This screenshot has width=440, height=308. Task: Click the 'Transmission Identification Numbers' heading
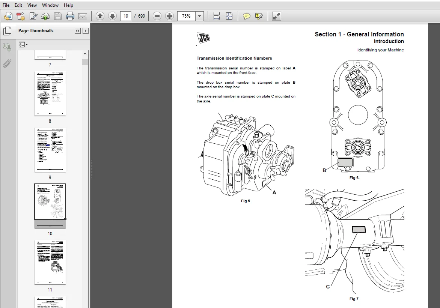[234, 59]
